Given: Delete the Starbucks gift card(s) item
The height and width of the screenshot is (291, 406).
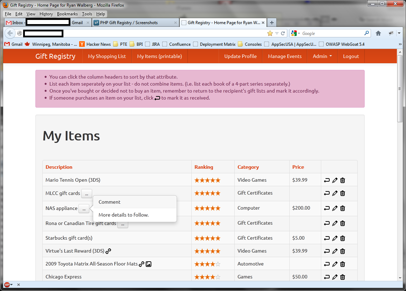Looking at the screenshot, I should 342,238.
